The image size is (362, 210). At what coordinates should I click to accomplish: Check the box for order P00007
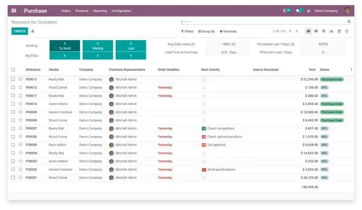pos(13,128)
